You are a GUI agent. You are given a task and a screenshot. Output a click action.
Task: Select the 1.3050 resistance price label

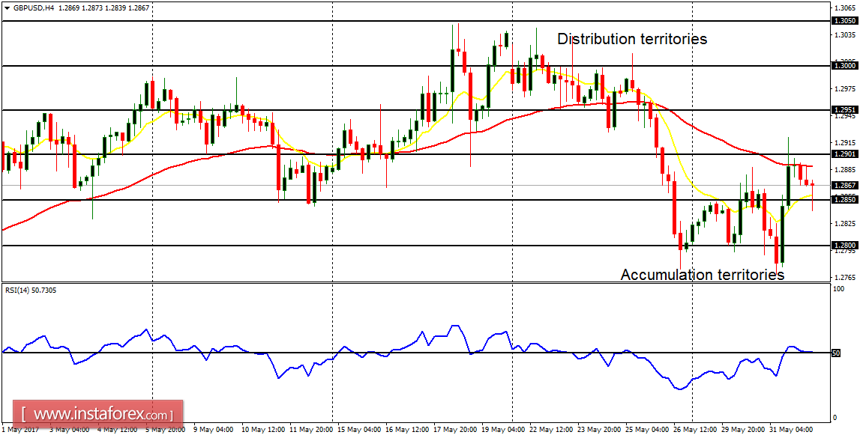[846, 21]
